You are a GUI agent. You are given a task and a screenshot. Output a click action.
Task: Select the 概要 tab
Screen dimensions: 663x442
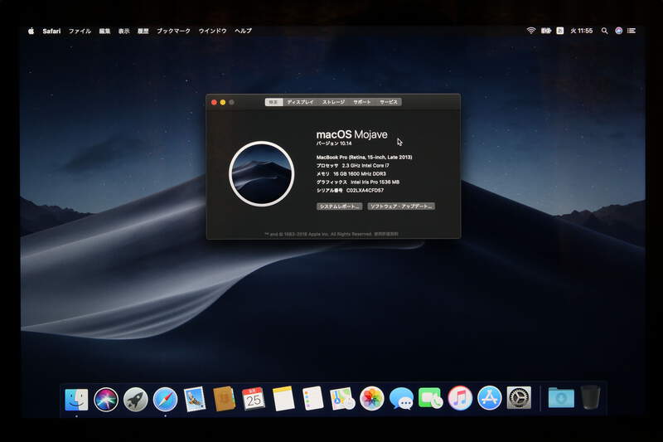[273, 102]
